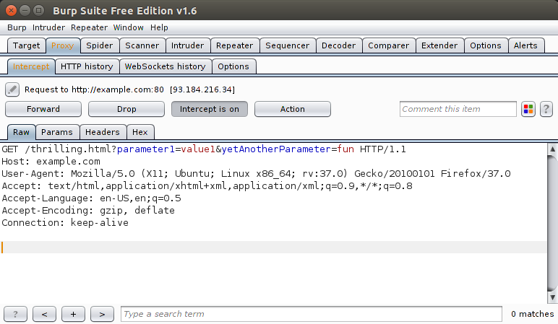Image resolution: width=558 pixels, height=324 pixels.
Task: Open the highlight color picker icon
Action: tap(528, 109)
